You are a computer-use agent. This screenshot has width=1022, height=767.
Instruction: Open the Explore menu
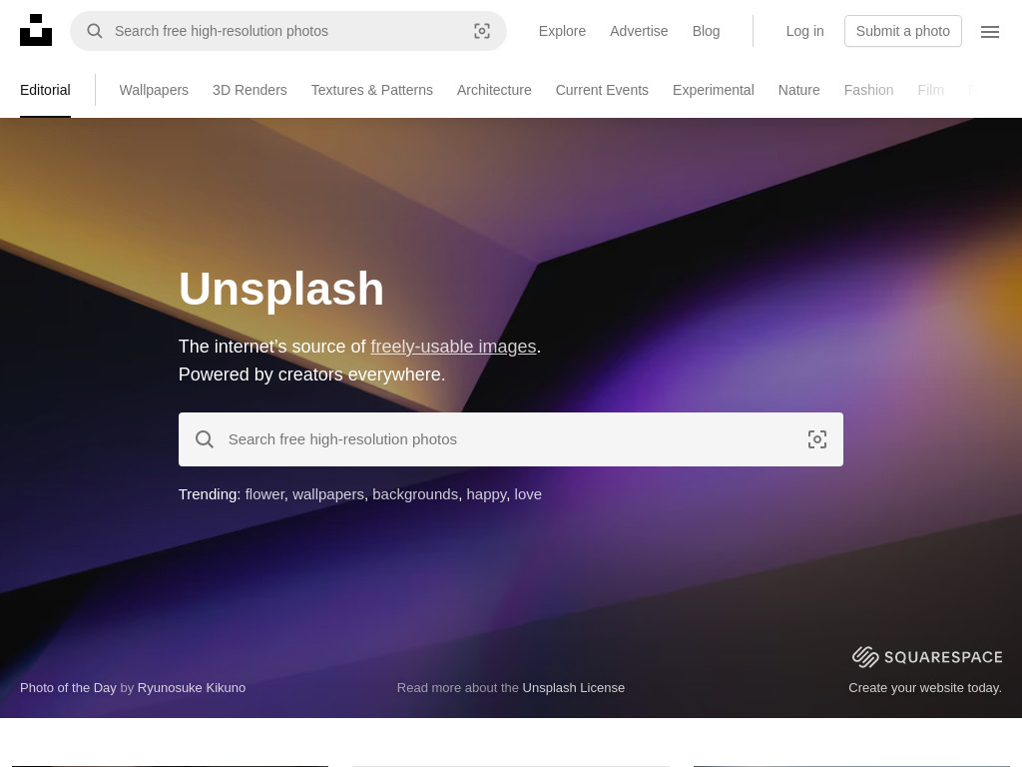[562, 31]
